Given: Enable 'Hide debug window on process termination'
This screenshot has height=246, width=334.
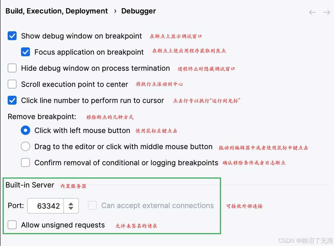Looking at the screenshot, I should coord(12,68).
